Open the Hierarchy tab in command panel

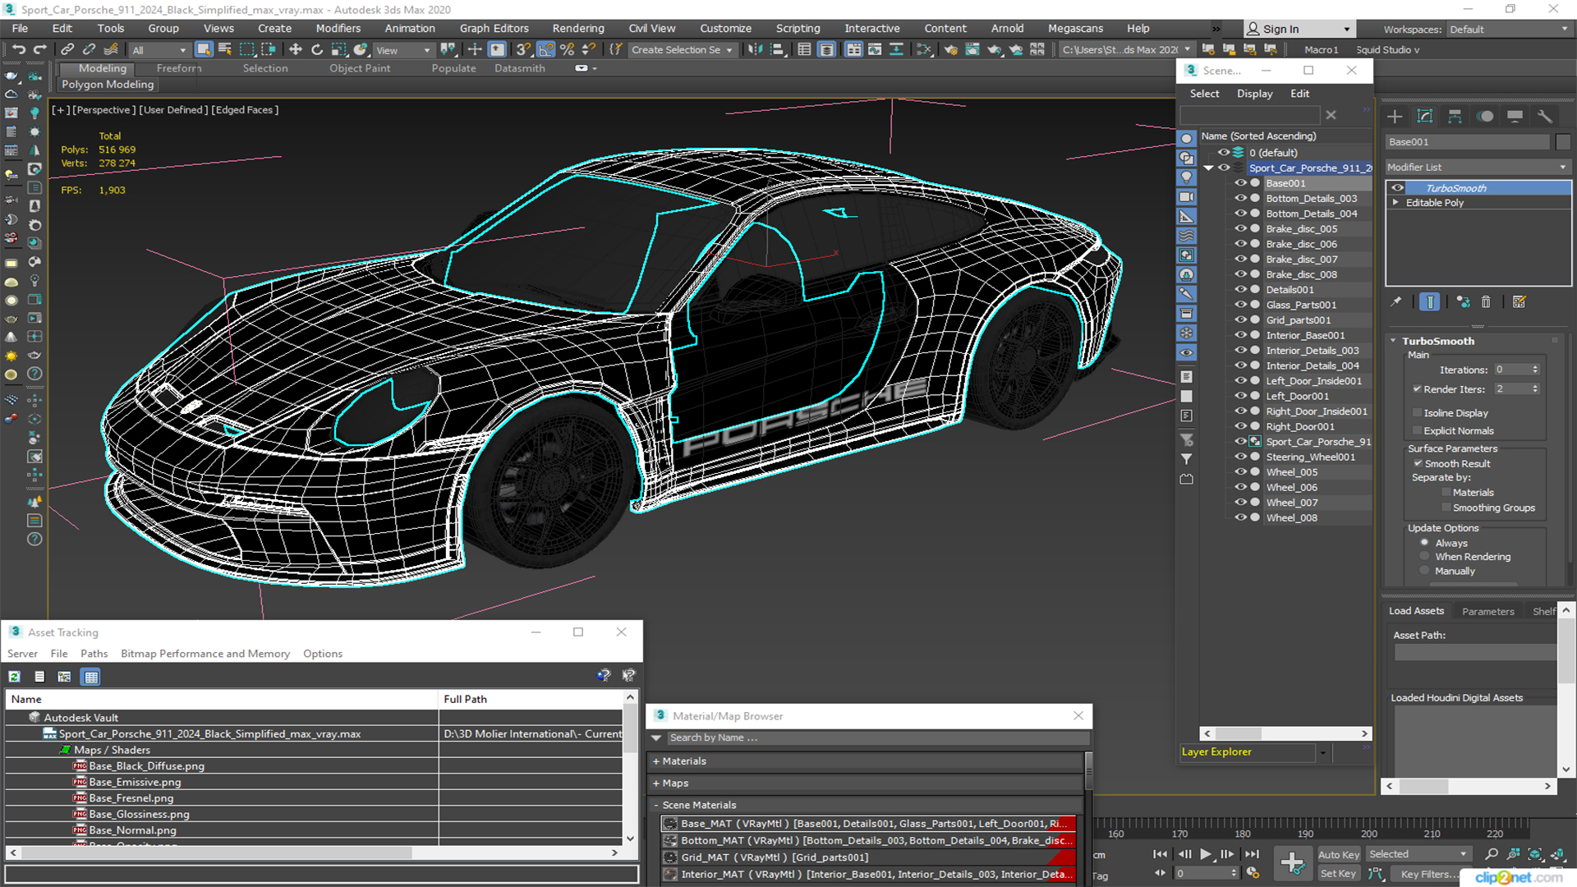click(x=1455, y=117)
